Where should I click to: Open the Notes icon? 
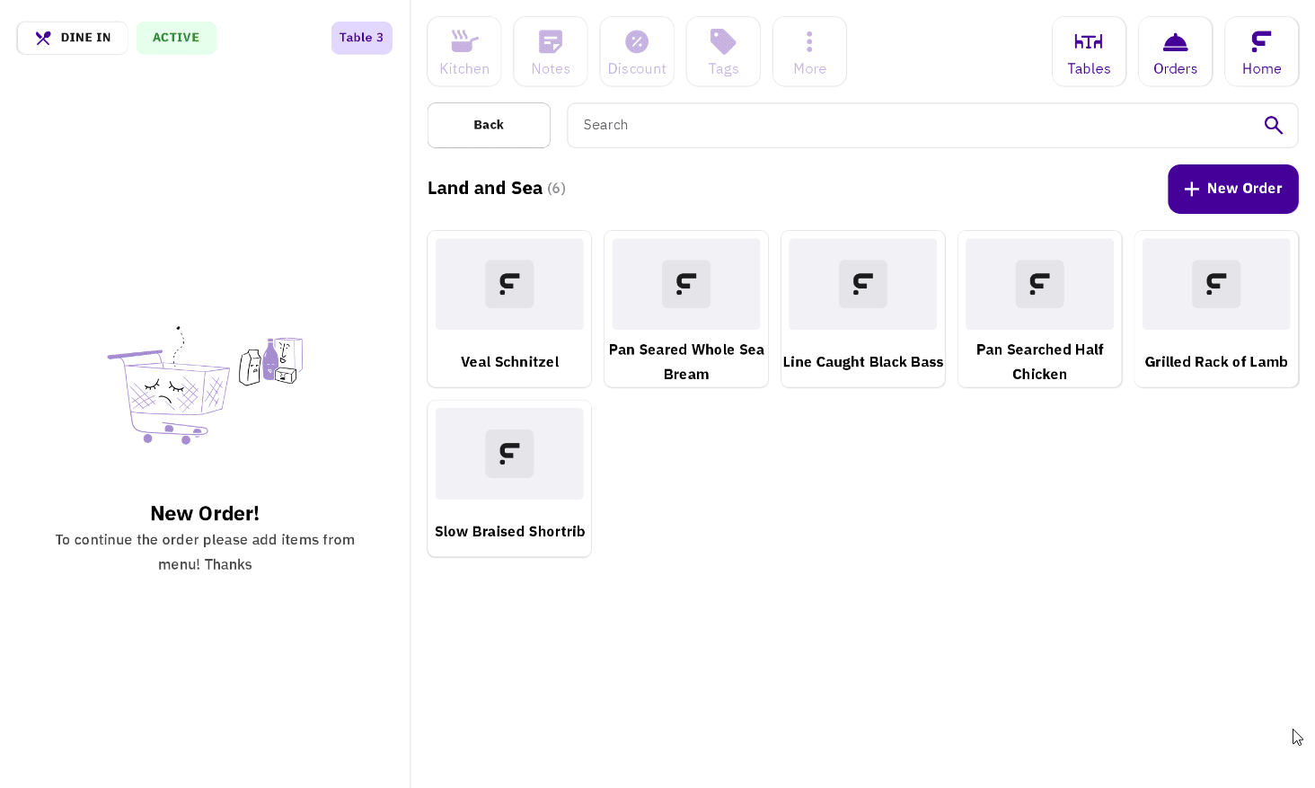(x=550, y=51)
